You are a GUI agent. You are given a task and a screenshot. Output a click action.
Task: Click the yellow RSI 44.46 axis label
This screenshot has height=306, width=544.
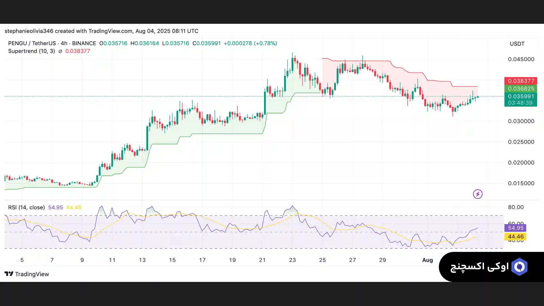tap(515, 237)
